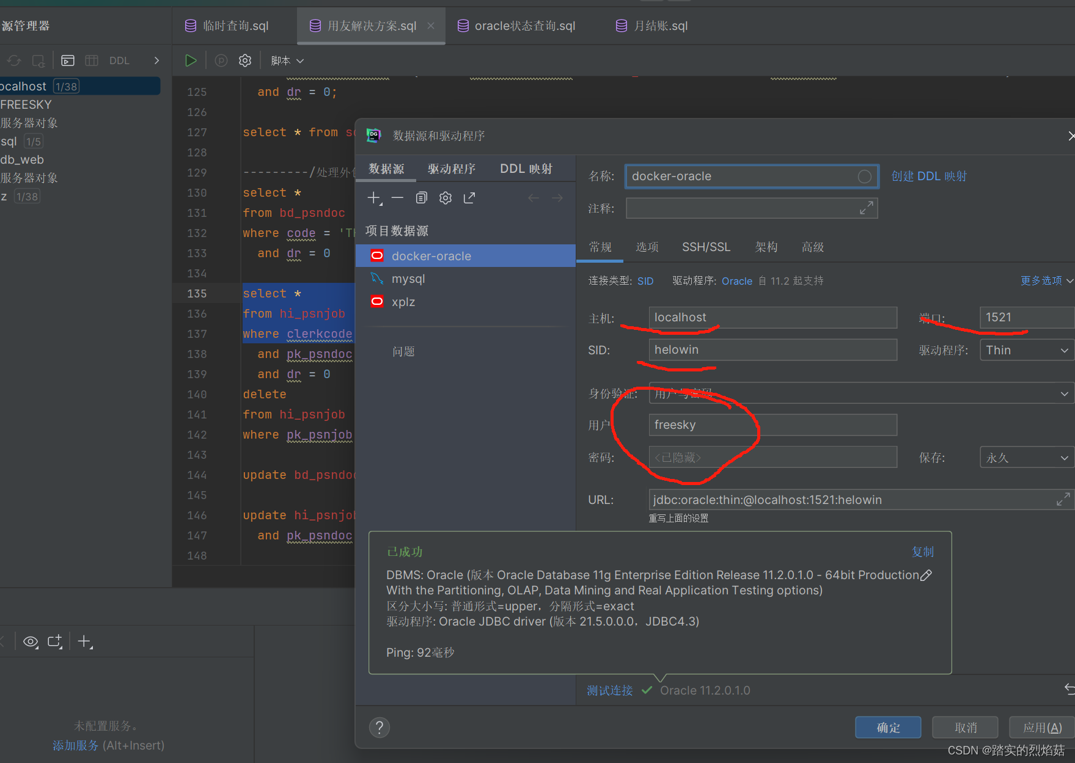Click the SID field with helowin
The height and width of the screenshot is (763, 1075).
(772, 350)
